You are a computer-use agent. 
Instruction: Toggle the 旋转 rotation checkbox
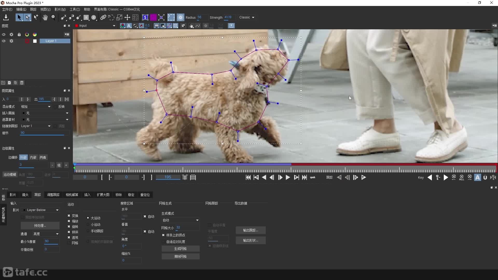[x=69, y=226]
